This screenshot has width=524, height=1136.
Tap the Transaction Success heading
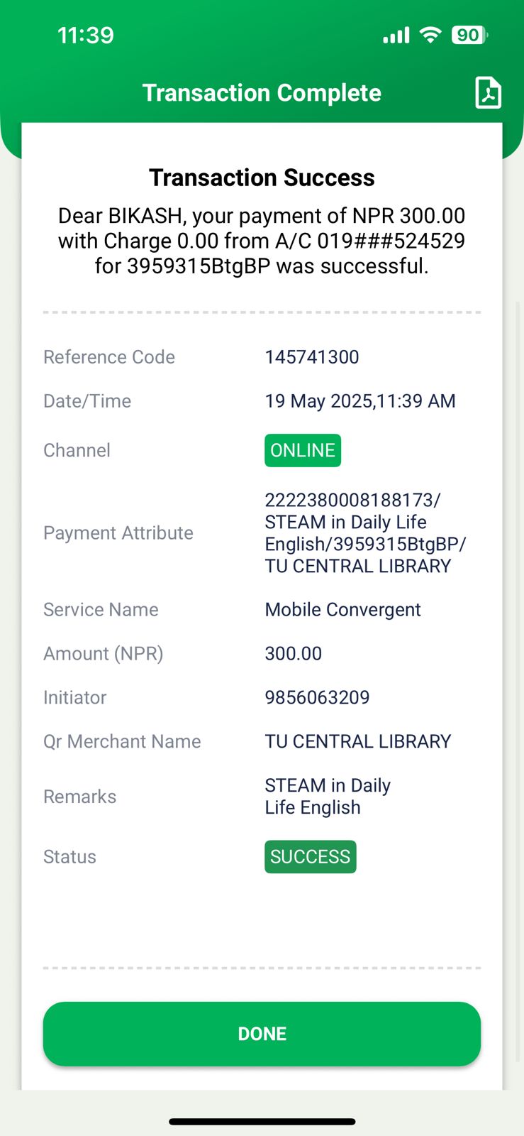click(262, 177)
